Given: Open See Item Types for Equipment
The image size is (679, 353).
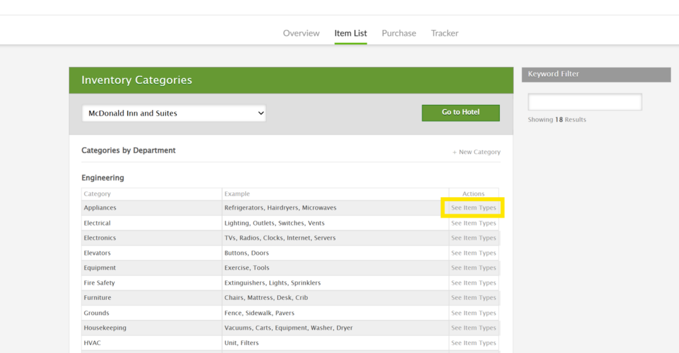Looking at the screenshot, I should coord(473,268).
